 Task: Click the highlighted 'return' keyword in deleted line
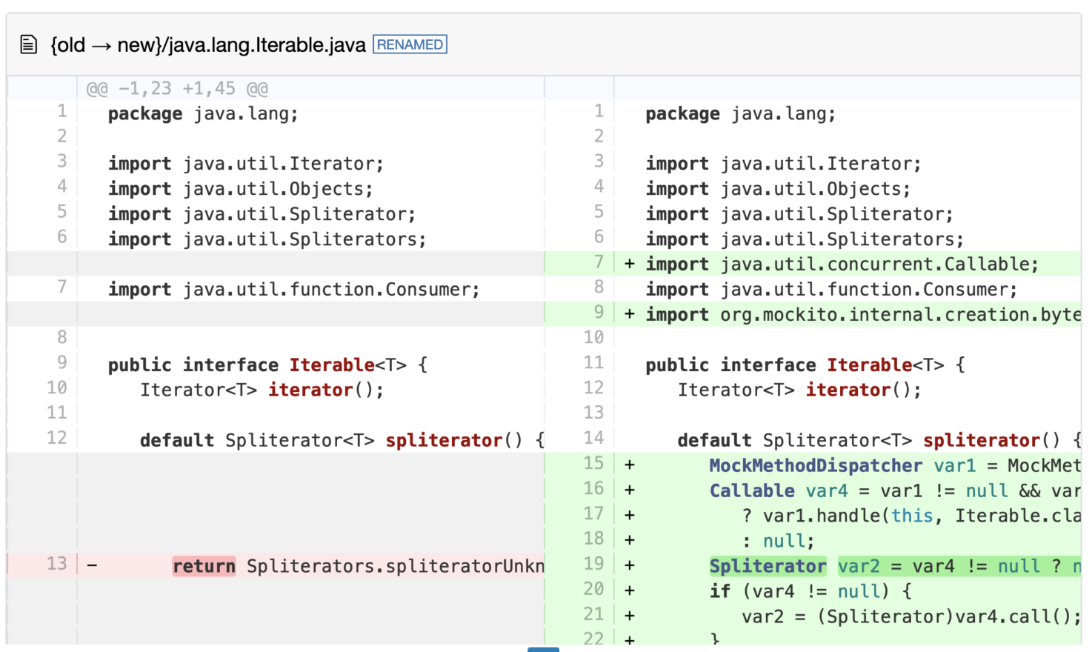(204, 567)
